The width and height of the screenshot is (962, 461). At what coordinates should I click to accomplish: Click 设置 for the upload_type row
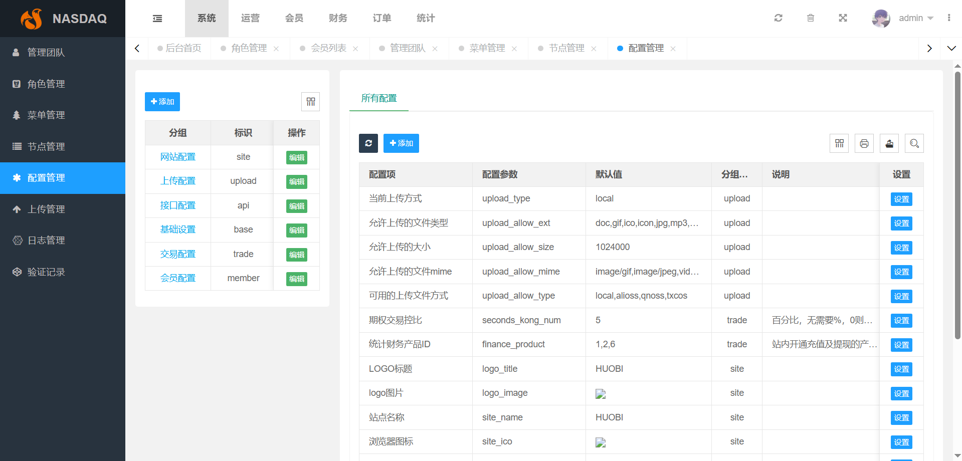coord(901,199)
